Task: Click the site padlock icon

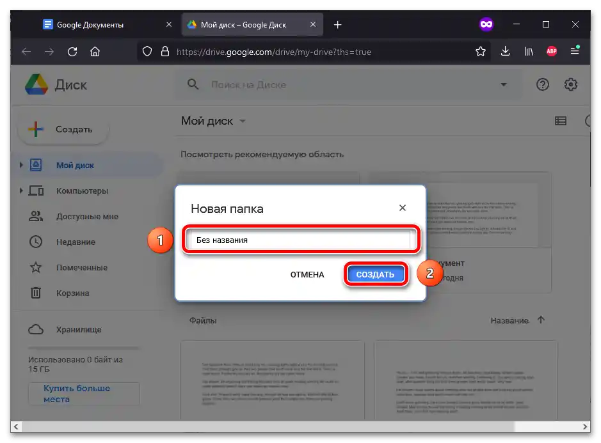Action: (x=165, y=51)
